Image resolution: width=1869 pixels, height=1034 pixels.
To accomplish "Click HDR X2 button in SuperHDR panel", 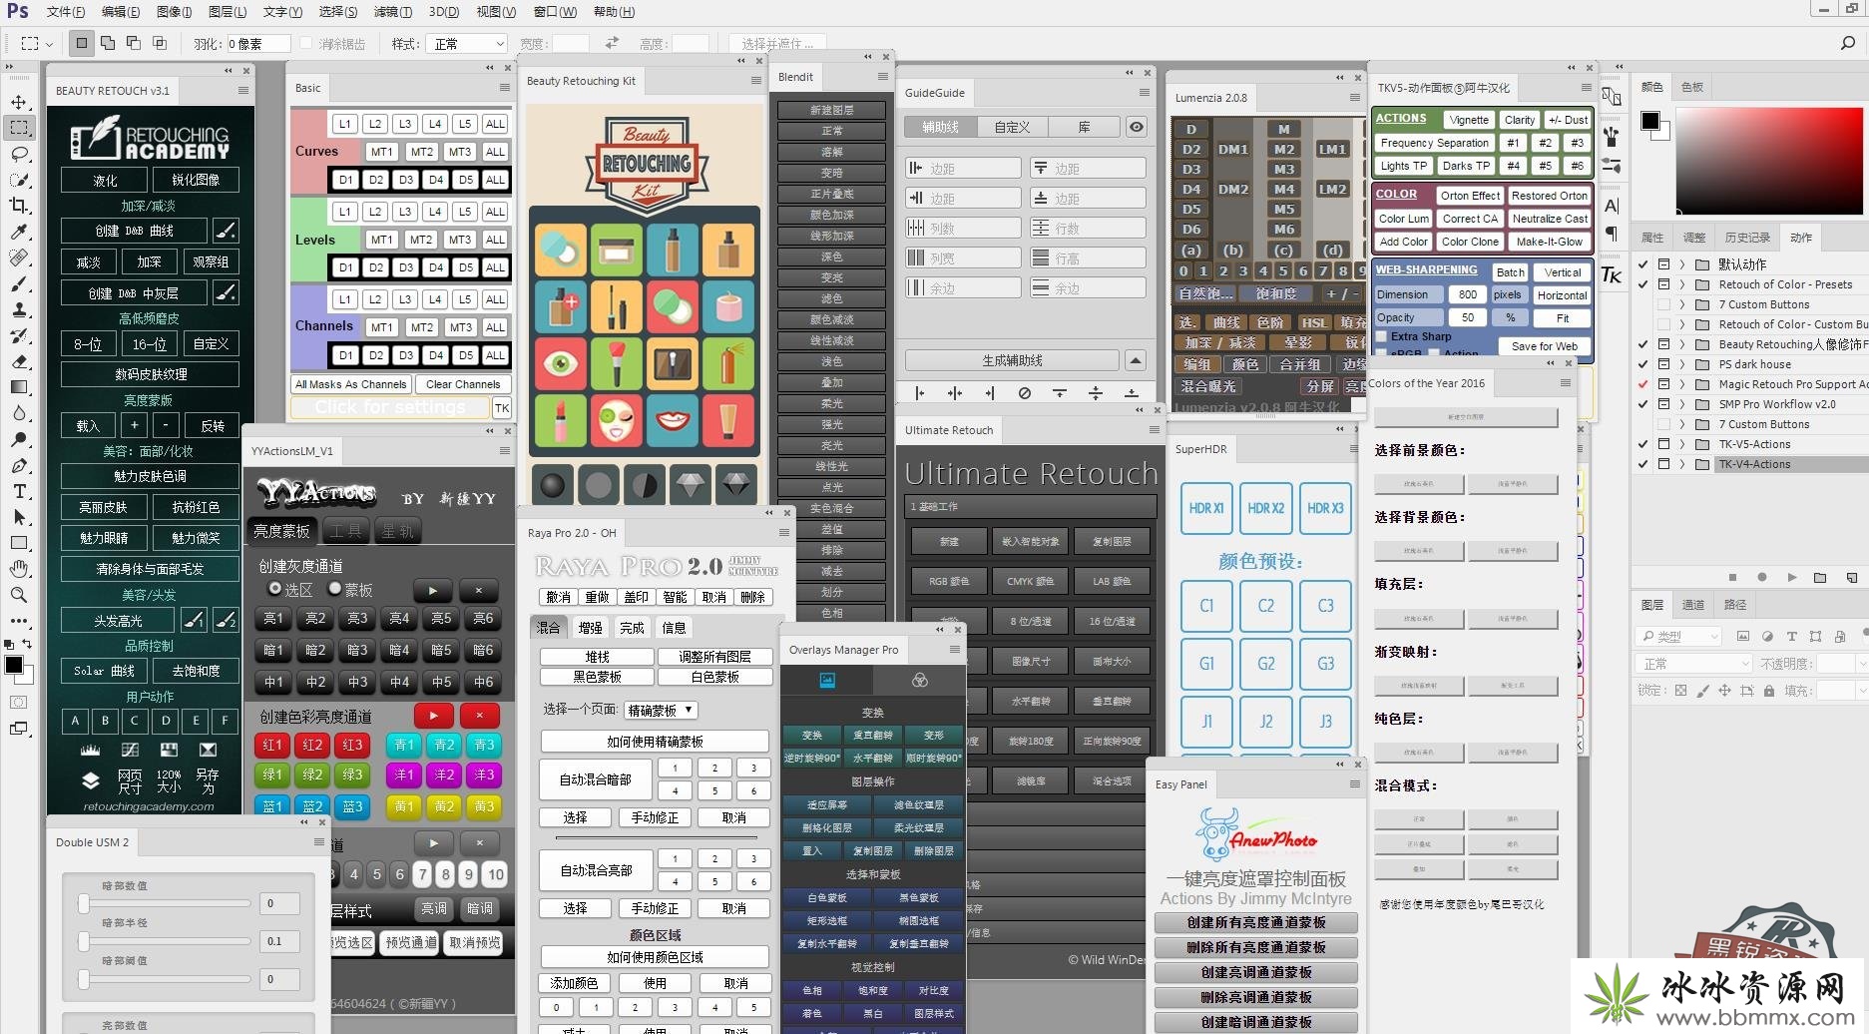I will tap(1265, 508).
